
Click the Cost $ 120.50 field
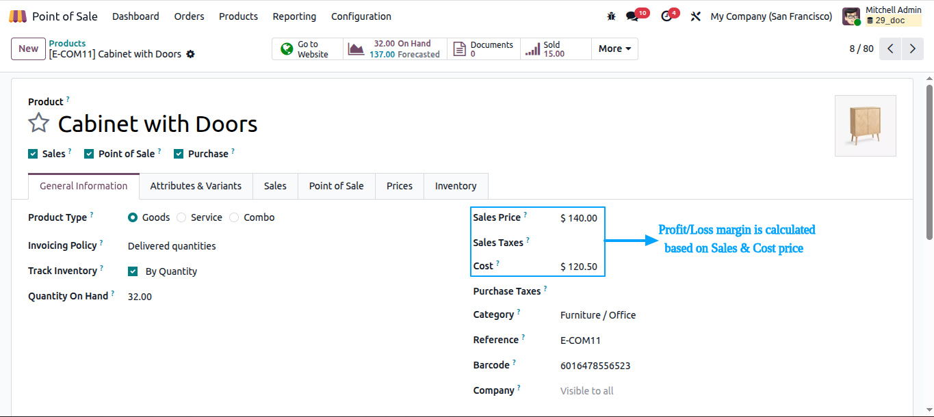click(x=579, y=267)
